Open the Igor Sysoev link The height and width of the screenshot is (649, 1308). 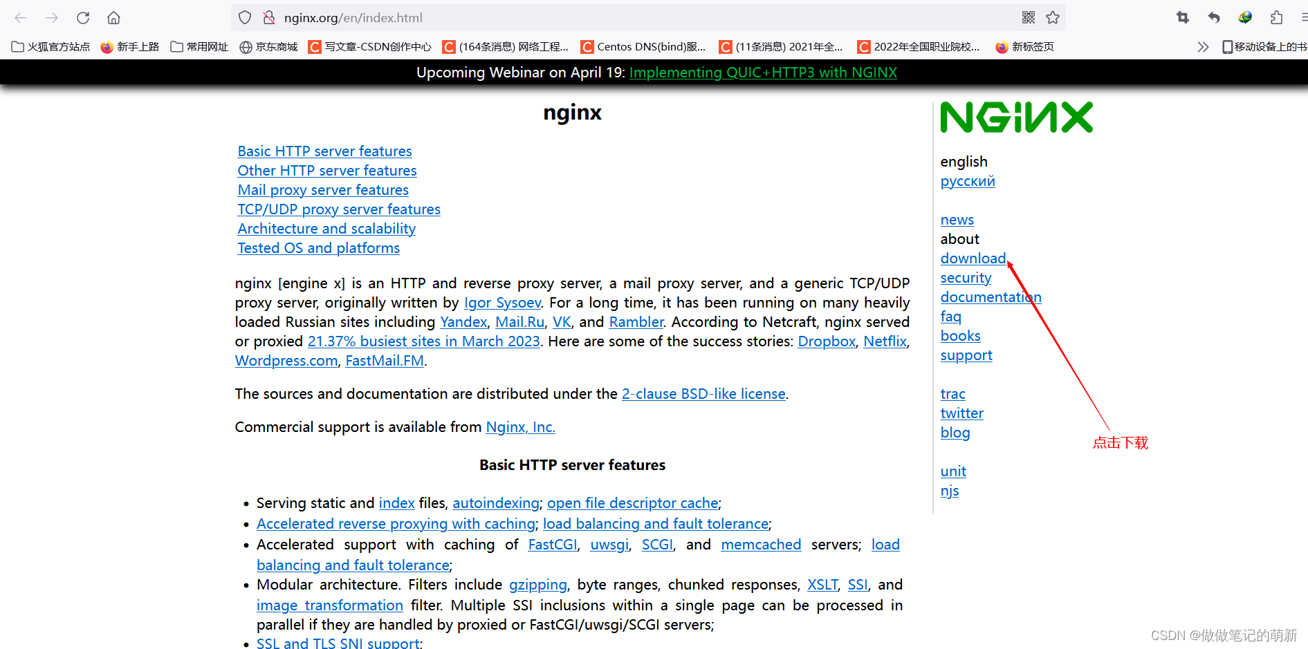(502, 303)
